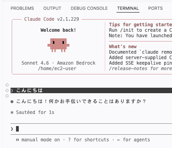Open the PORTS tab
Image resolution: width=172 pixels, height=148 pixels.
(156, 8)
